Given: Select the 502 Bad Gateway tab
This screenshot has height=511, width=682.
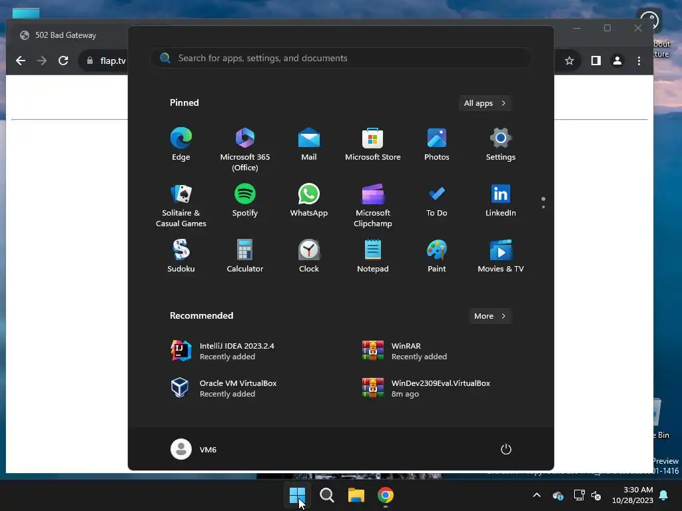Looking at the screenshot, I should click(x=66, y=35).
